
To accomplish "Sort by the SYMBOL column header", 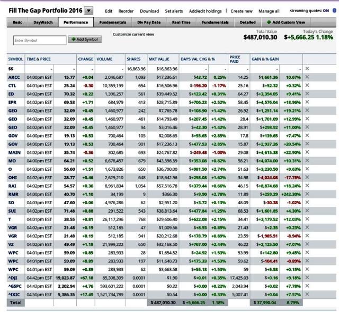I will 15,59.
